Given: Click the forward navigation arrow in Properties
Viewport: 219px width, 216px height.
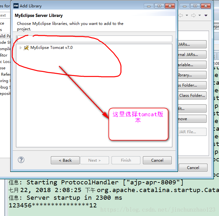Looking at the screenshot, I should 193,15.
